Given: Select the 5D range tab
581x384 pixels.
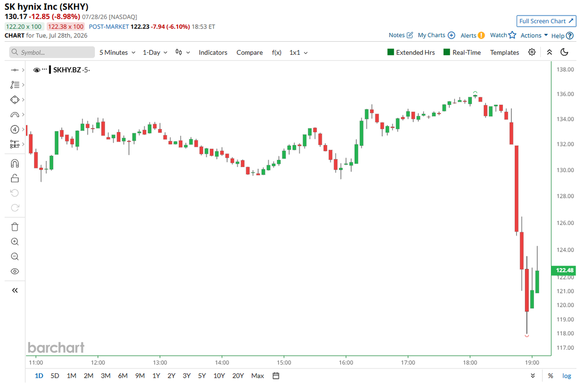Looking at the screenshot, I should coord(55,376).
